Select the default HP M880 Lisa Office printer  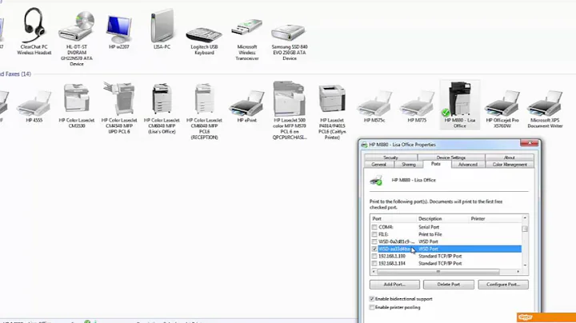coord(459,105)
